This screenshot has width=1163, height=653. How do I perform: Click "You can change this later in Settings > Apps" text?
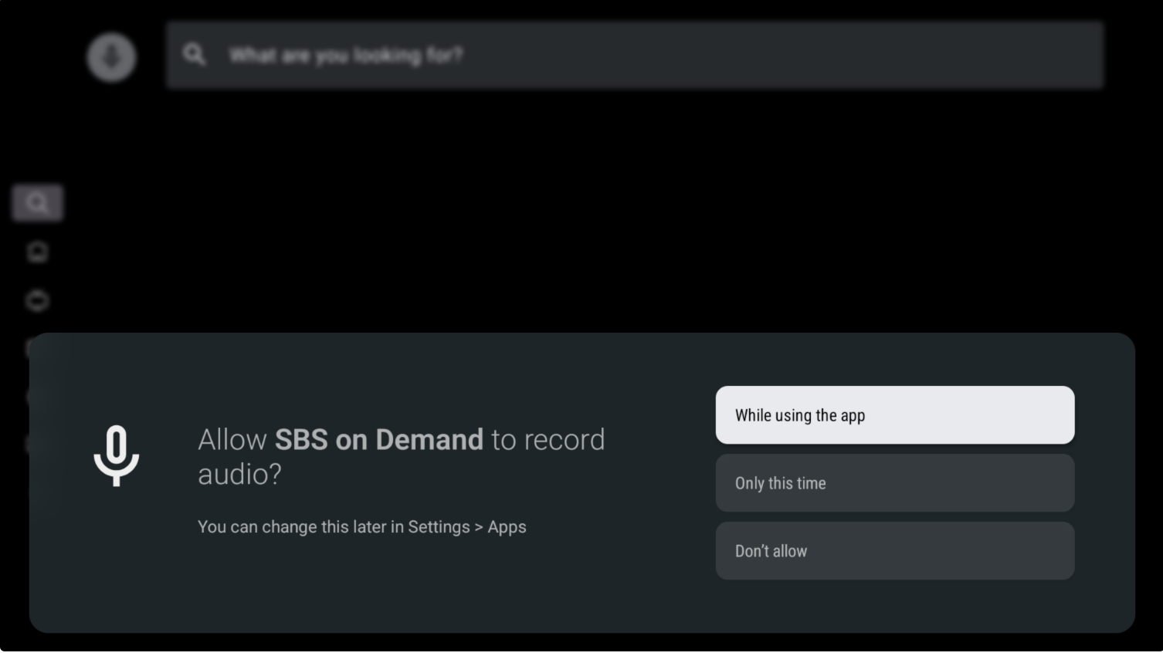(x=362, y=527)
